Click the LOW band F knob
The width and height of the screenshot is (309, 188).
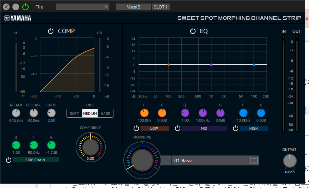click(144, 113)
